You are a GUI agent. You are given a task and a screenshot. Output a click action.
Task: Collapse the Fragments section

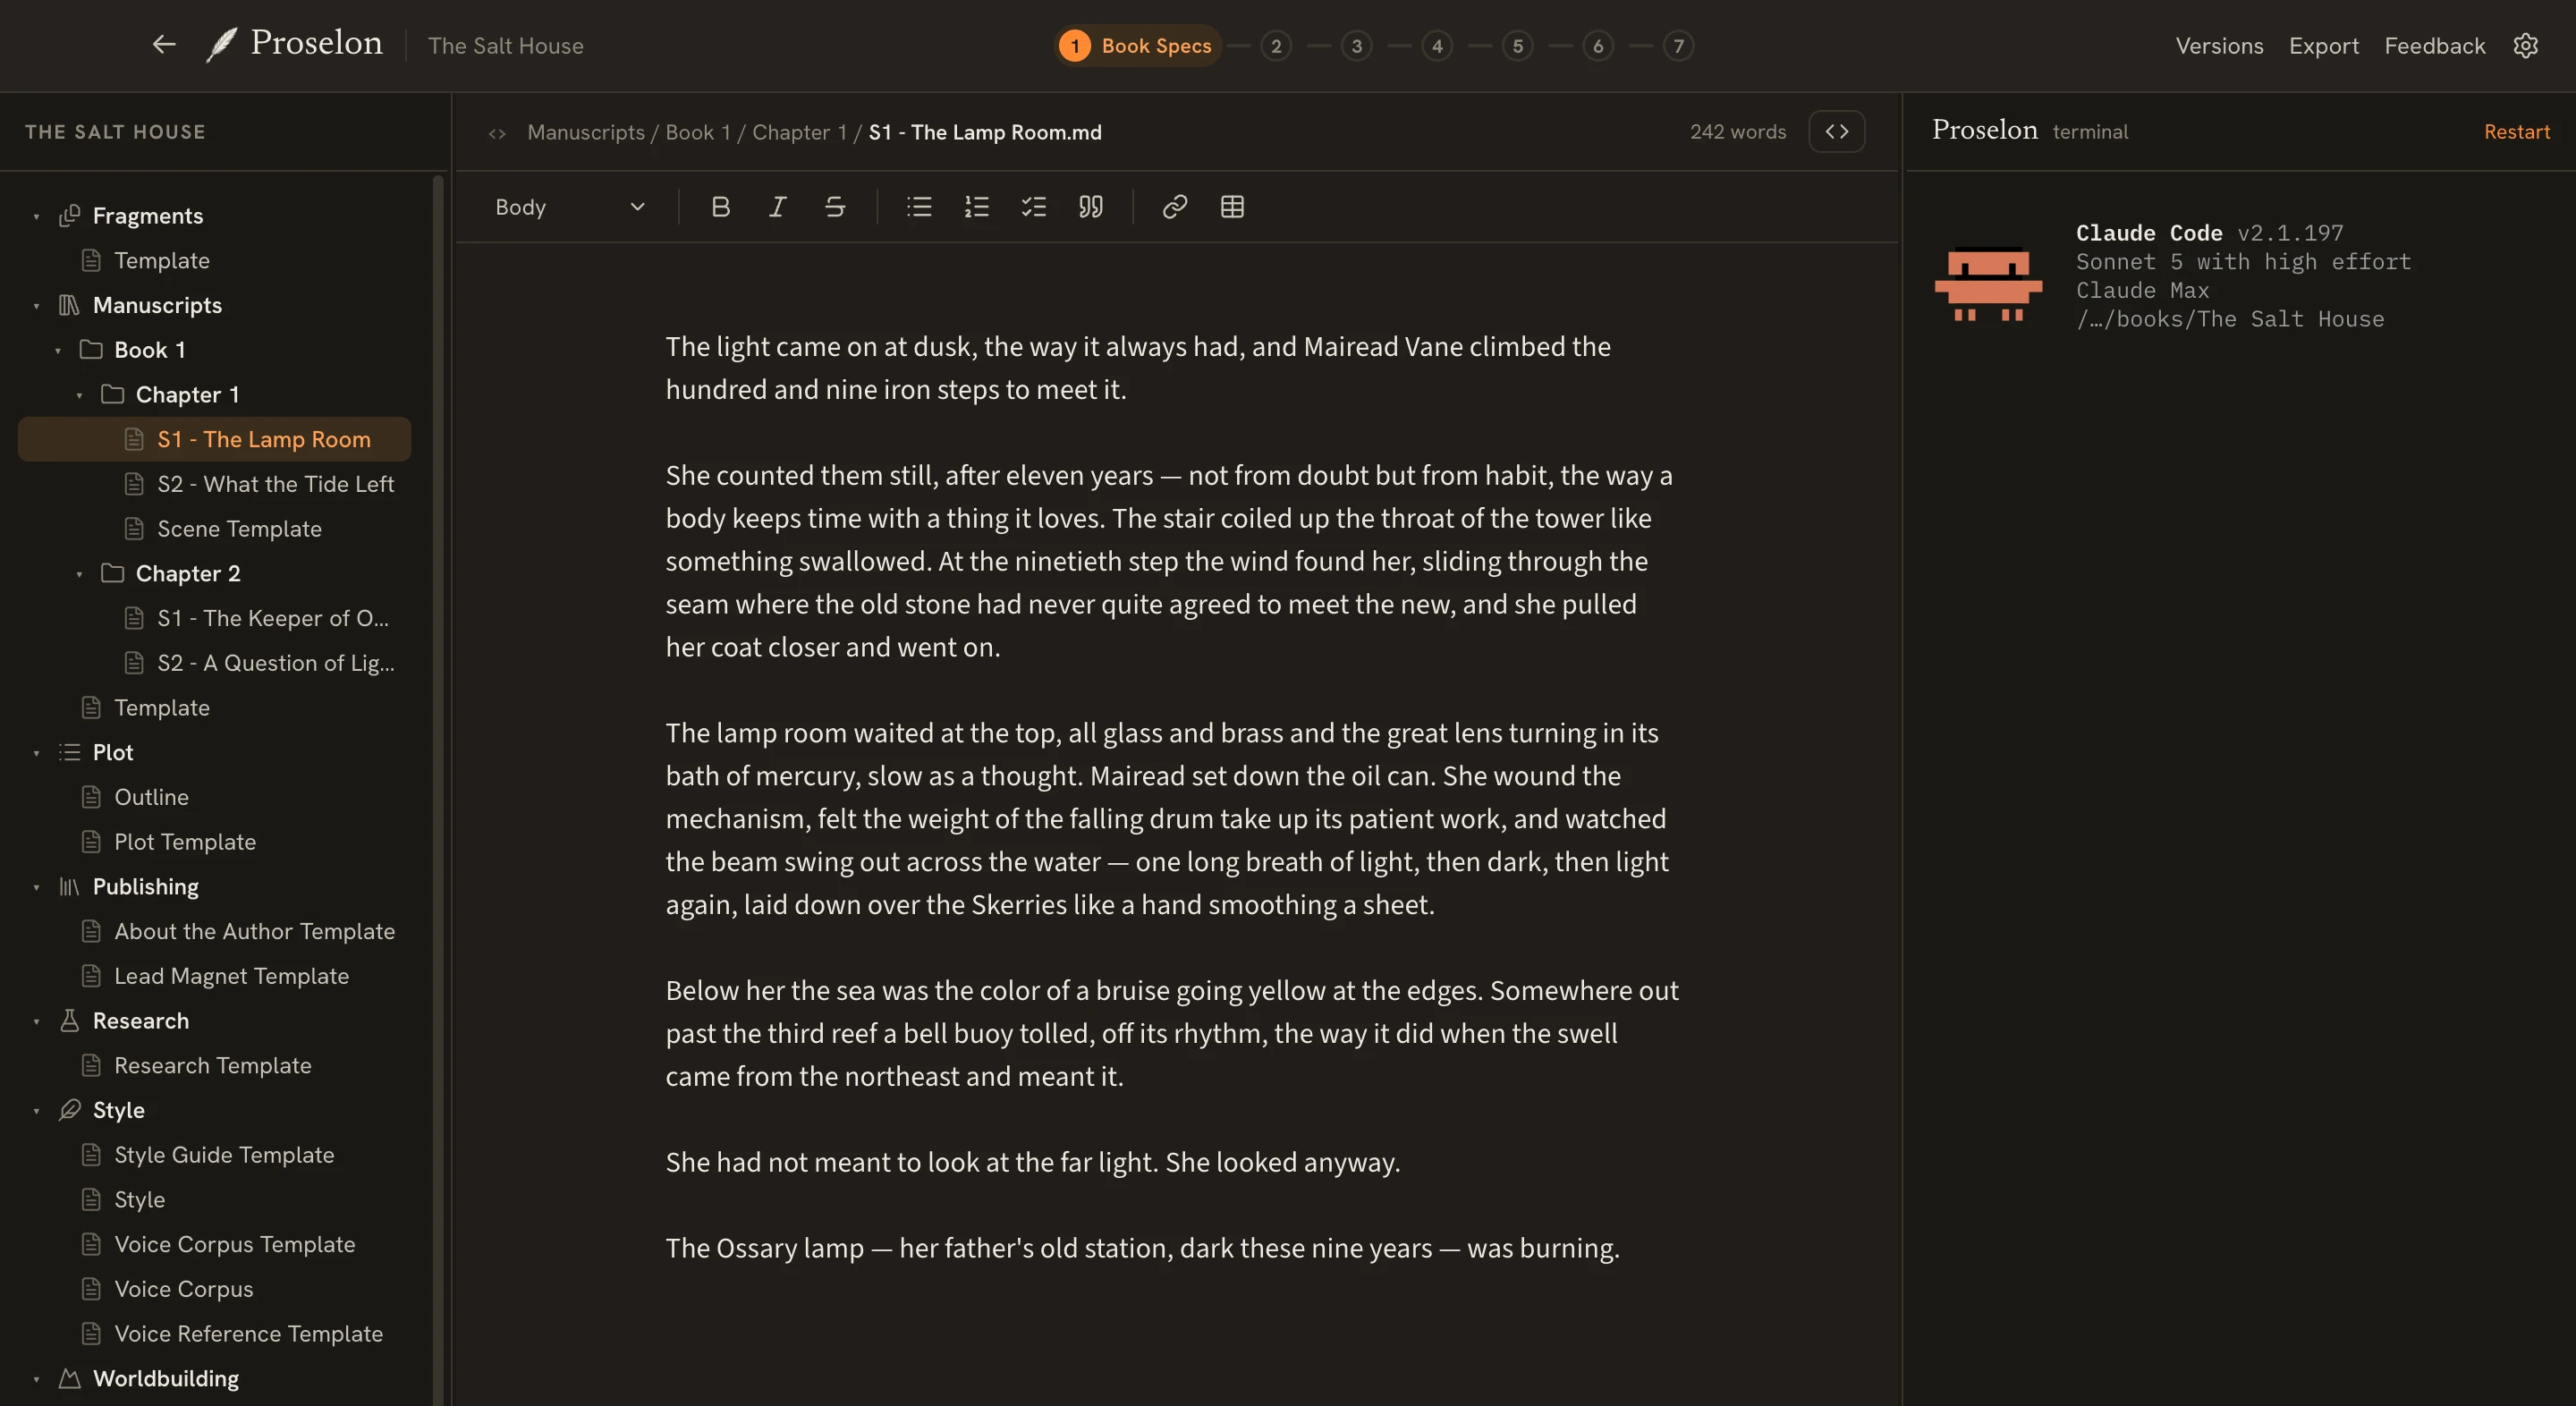[36, 217]
